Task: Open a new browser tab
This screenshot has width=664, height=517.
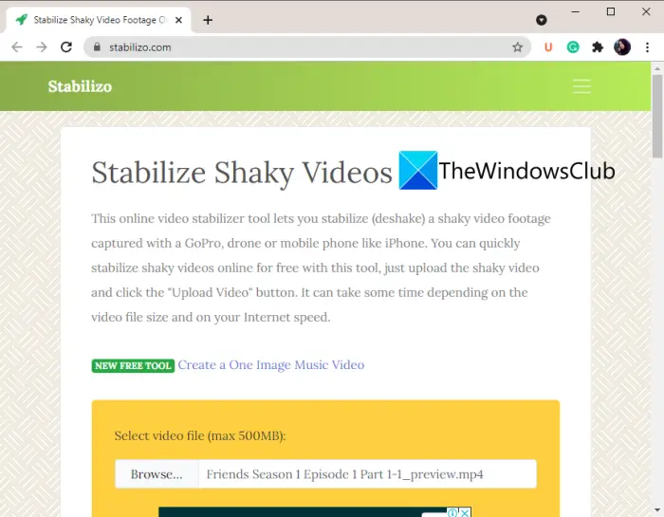Action: [208, 20]
